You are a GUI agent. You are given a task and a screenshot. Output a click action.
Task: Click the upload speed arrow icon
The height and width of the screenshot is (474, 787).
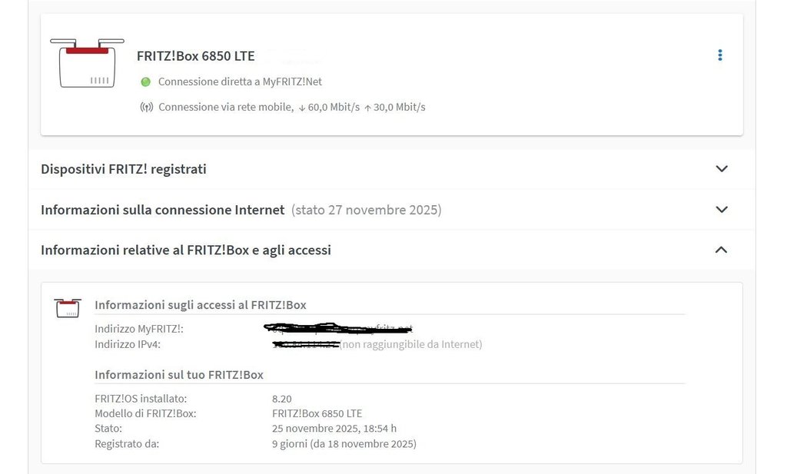coord(367,108)
